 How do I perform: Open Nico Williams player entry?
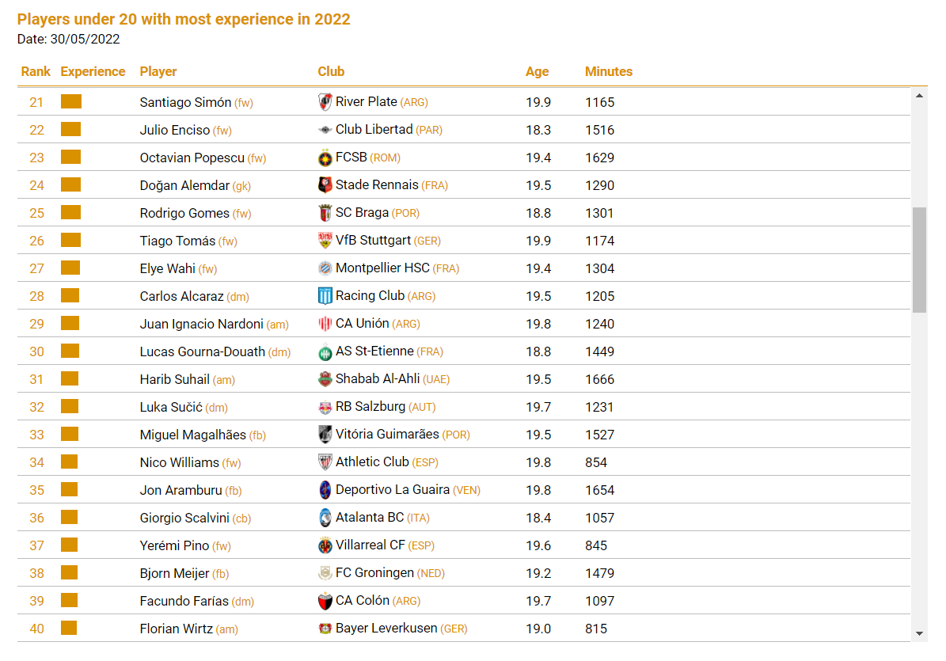[179, 462]
